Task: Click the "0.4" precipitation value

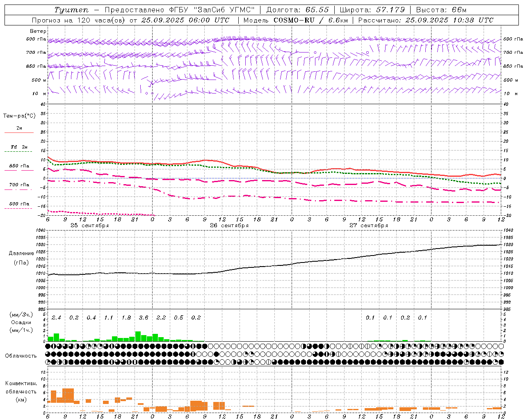Action: (91, 318)
